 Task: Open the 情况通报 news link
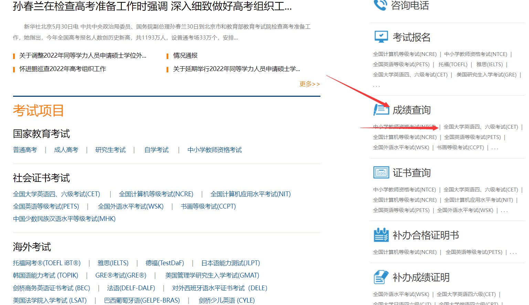click(x=184, y=55)
